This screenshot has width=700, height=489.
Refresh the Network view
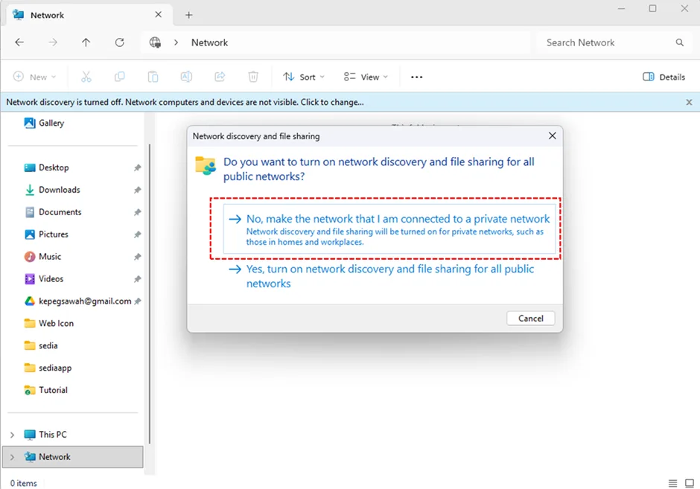click(119, 42)
